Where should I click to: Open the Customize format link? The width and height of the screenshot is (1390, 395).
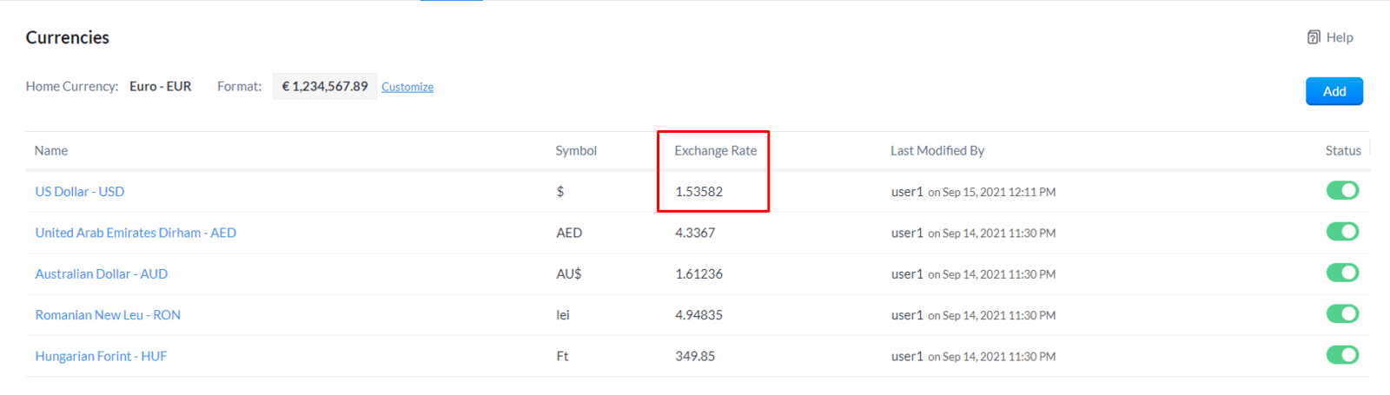click(407, 87)
